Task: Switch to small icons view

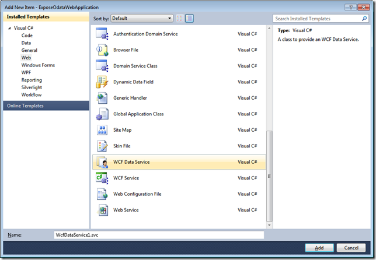Action: pos(180,19)
